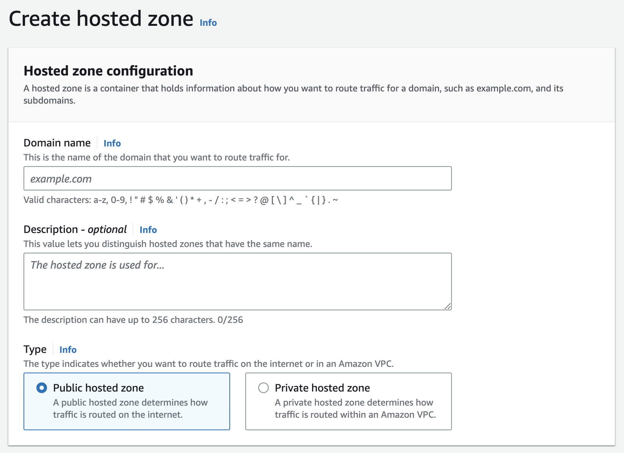624x453 pixels.
Task: Select the Public hosted zone radio button
Action: [42, 388]
